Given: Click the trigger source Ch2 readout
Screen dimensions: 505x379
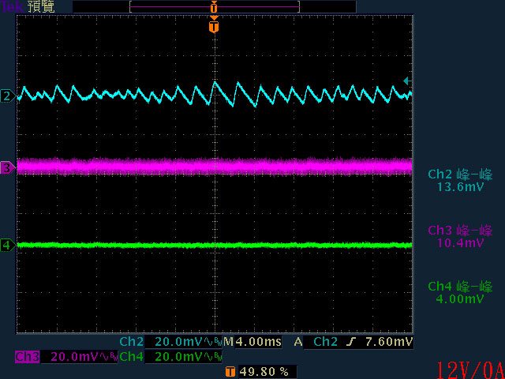Looking at the screenshot, I should pyautogui.click(x=326, y=342).
